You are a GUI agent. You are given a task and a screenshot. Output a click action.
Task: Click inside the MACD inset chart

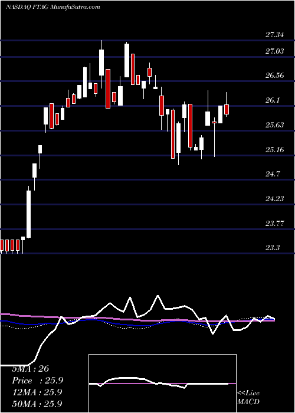(x=162, y=383)
